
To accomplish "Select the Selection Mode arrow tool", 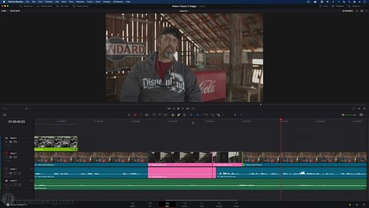I will [x=129, y=115].
